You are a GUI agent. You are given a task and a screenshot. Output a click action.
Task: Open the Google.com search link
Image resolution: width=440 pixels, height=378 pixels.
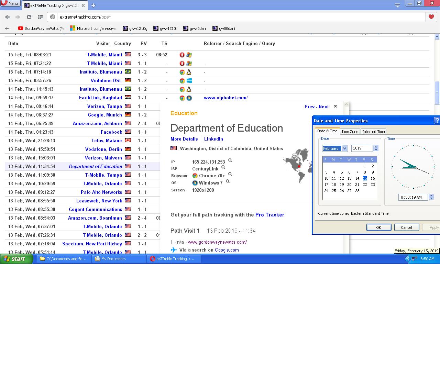[x=227, y=250]
